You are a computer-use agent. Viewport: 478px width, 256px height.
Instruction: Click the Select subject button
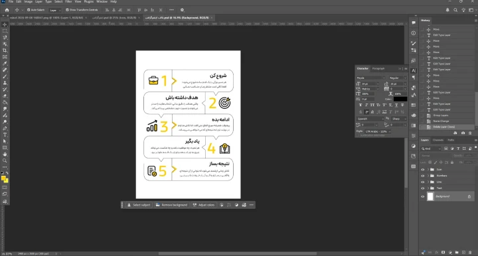139,205
